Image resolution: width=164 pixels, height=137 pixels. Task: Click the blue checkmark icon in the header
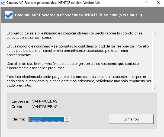pos(9,15)
